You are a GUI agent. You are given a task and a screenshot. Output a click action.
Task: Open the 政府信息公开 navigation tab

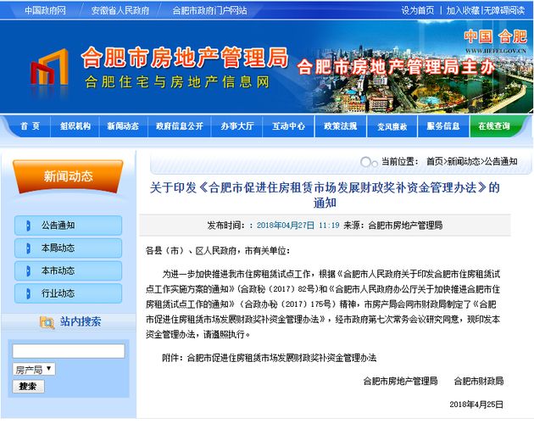tap(180, 126)
